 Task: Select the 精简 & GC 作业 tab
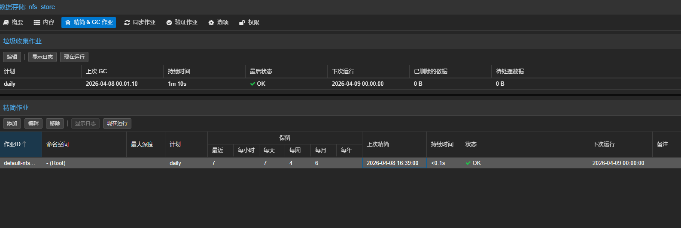tap(88, 22)
